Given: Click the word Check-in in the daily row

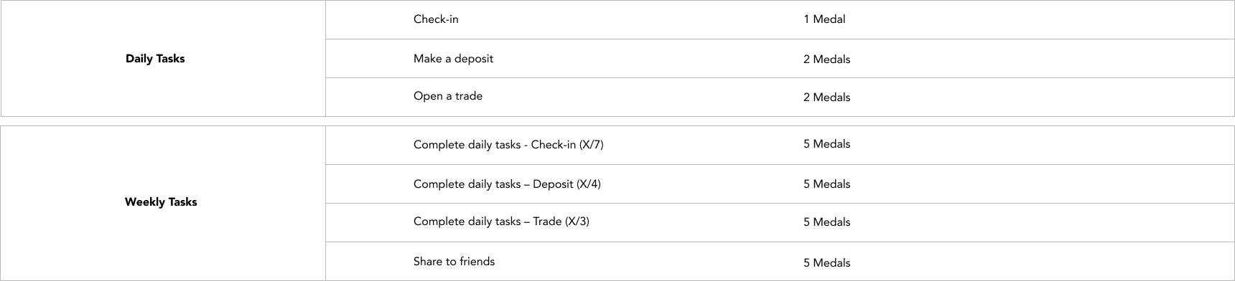Looking at the screenshot, I should click(x=436, y=19).
